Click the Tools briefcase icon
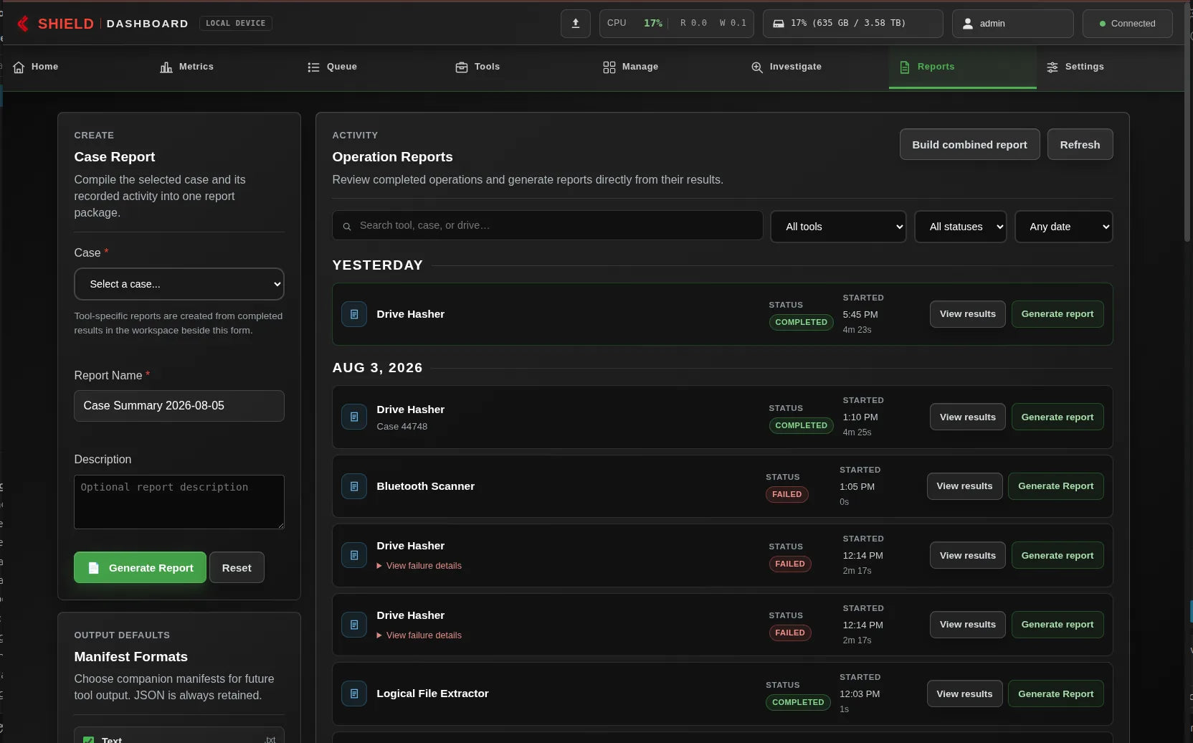This screenshot has width=1193, height=743. tap(462, 67)
